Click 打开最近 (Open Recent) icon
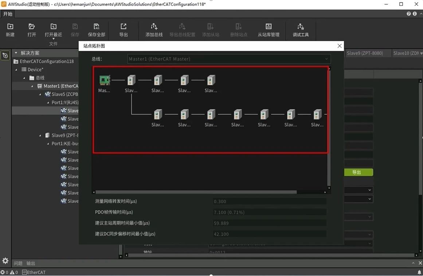This screenshot has width=423, height=276. 54,27
